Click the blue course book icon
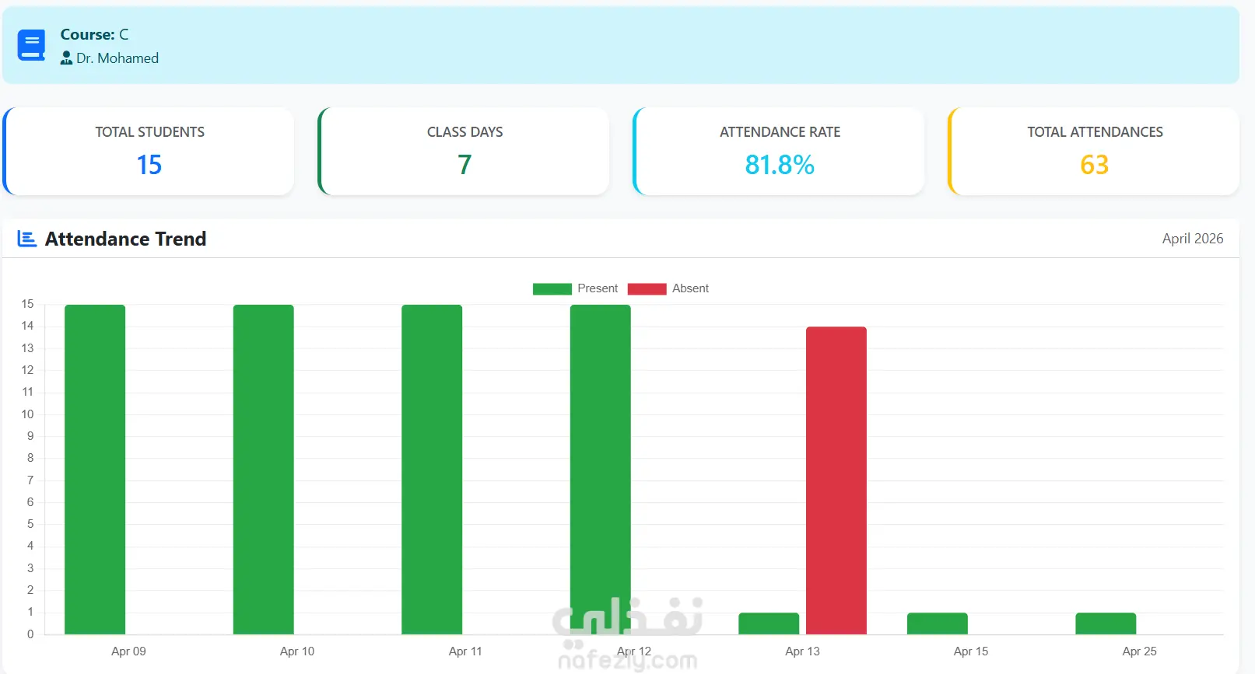 [x=31, y=45]
